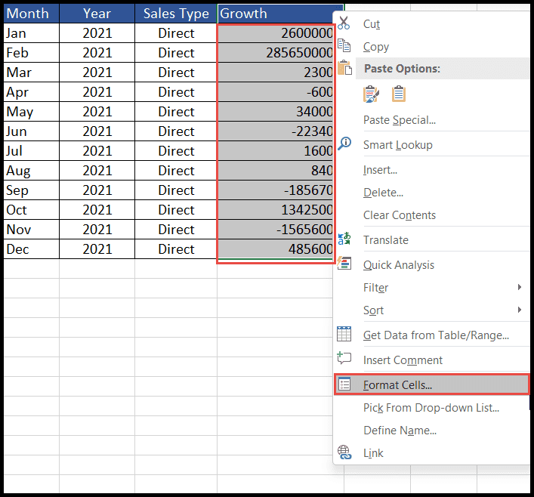Click the Link globe icon
Viewport: 534px width, 497px height.
click(x=344, y=452)
